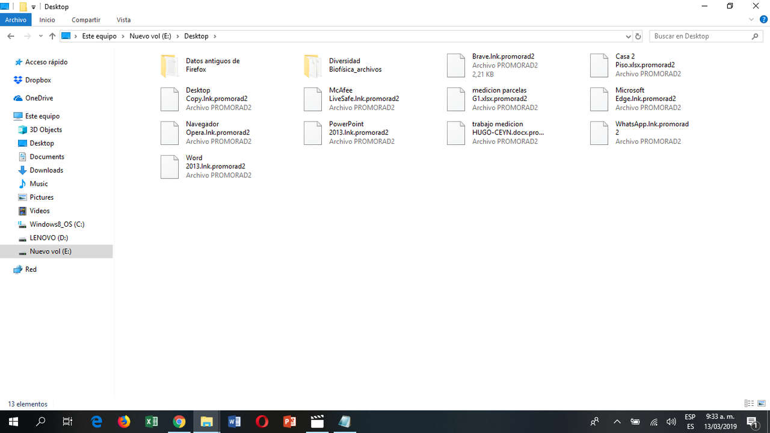The image size is (770, 433).
Task: Open Documents in navigation pane
Action: [47, 156]
